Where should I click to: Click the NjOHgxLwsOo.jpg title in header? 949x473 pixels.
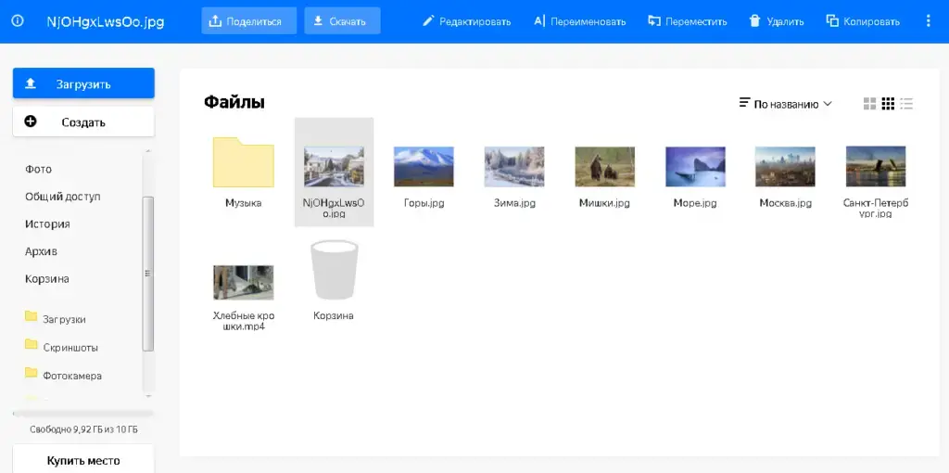pyautogui.click(x=106, y=22)
